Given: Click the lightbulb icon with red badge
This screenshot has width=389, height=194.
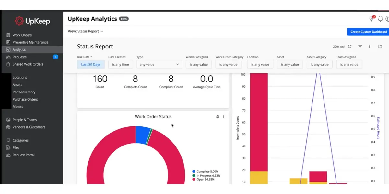Looking at the screenshot, I should point(372,19).
